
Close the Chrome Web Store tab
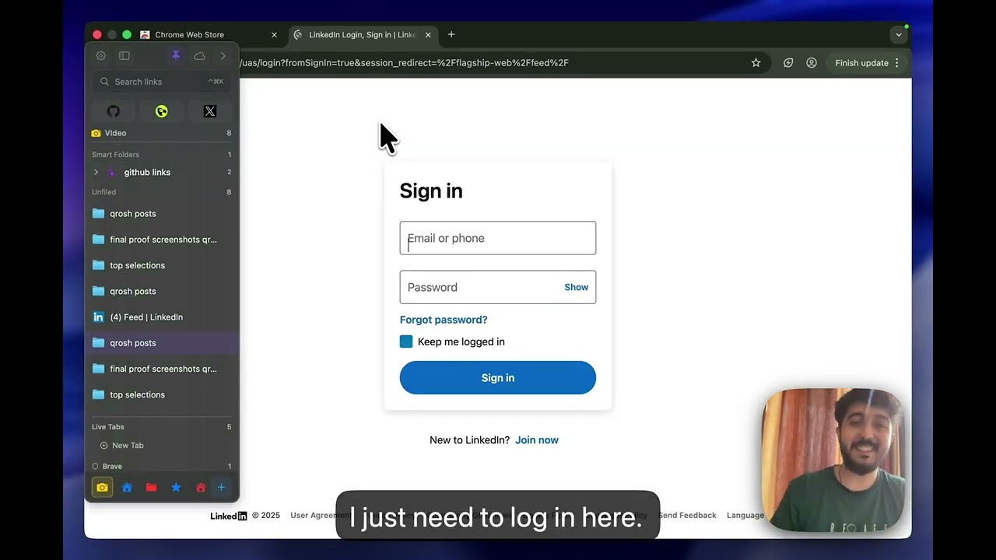(274, 35)
